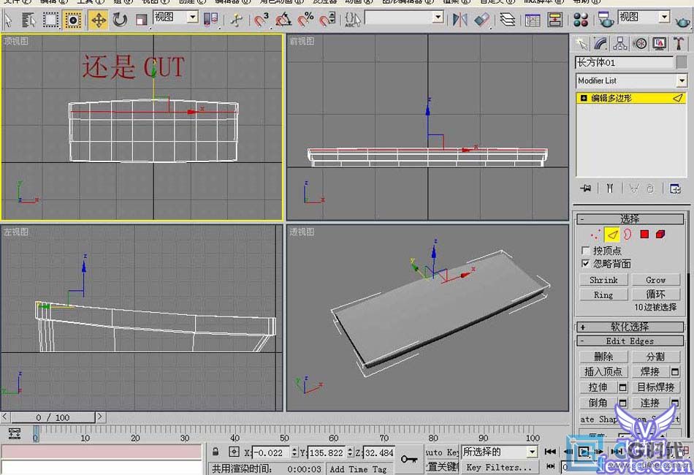Switch to the Motion command panel tab
The width and height of the screenshot is (694, 475).
tap(639, 43)
